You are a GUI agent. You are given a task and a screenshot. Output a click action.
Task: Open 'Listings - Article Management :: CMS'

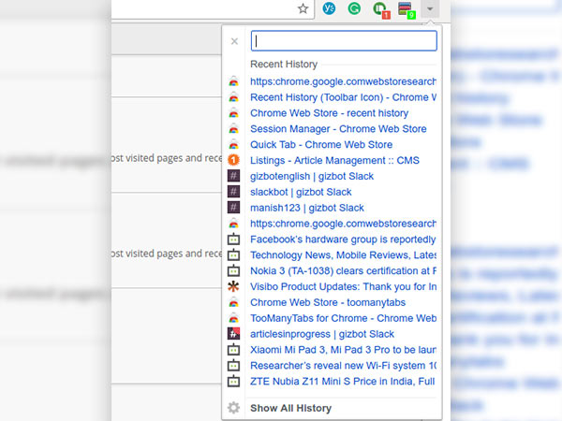tap(334, 161)
